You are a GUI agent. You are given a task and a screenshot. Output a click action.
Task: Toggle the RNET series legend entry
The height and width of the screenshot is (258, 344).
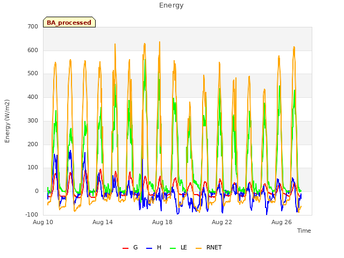[x=209, y=247]
